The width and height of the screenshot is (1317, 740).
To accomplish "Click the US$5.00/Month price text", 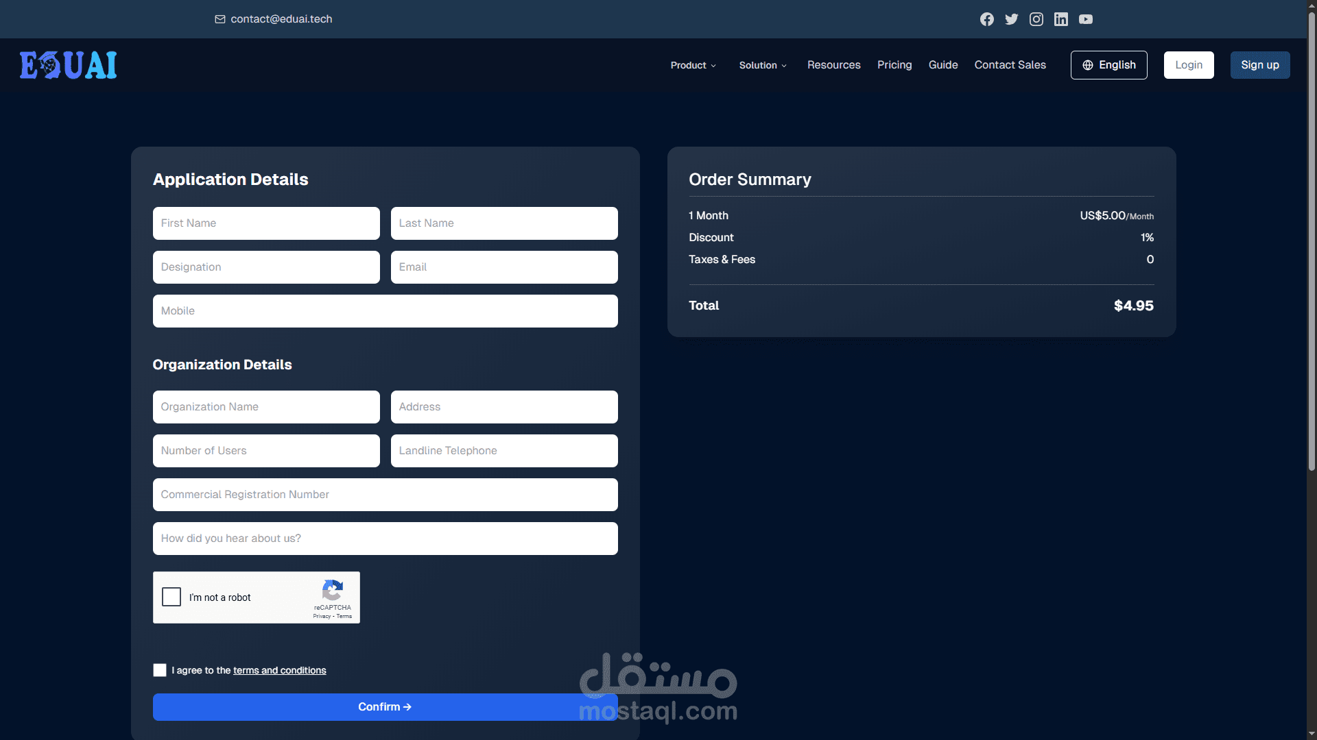I will coord(1117,216).
